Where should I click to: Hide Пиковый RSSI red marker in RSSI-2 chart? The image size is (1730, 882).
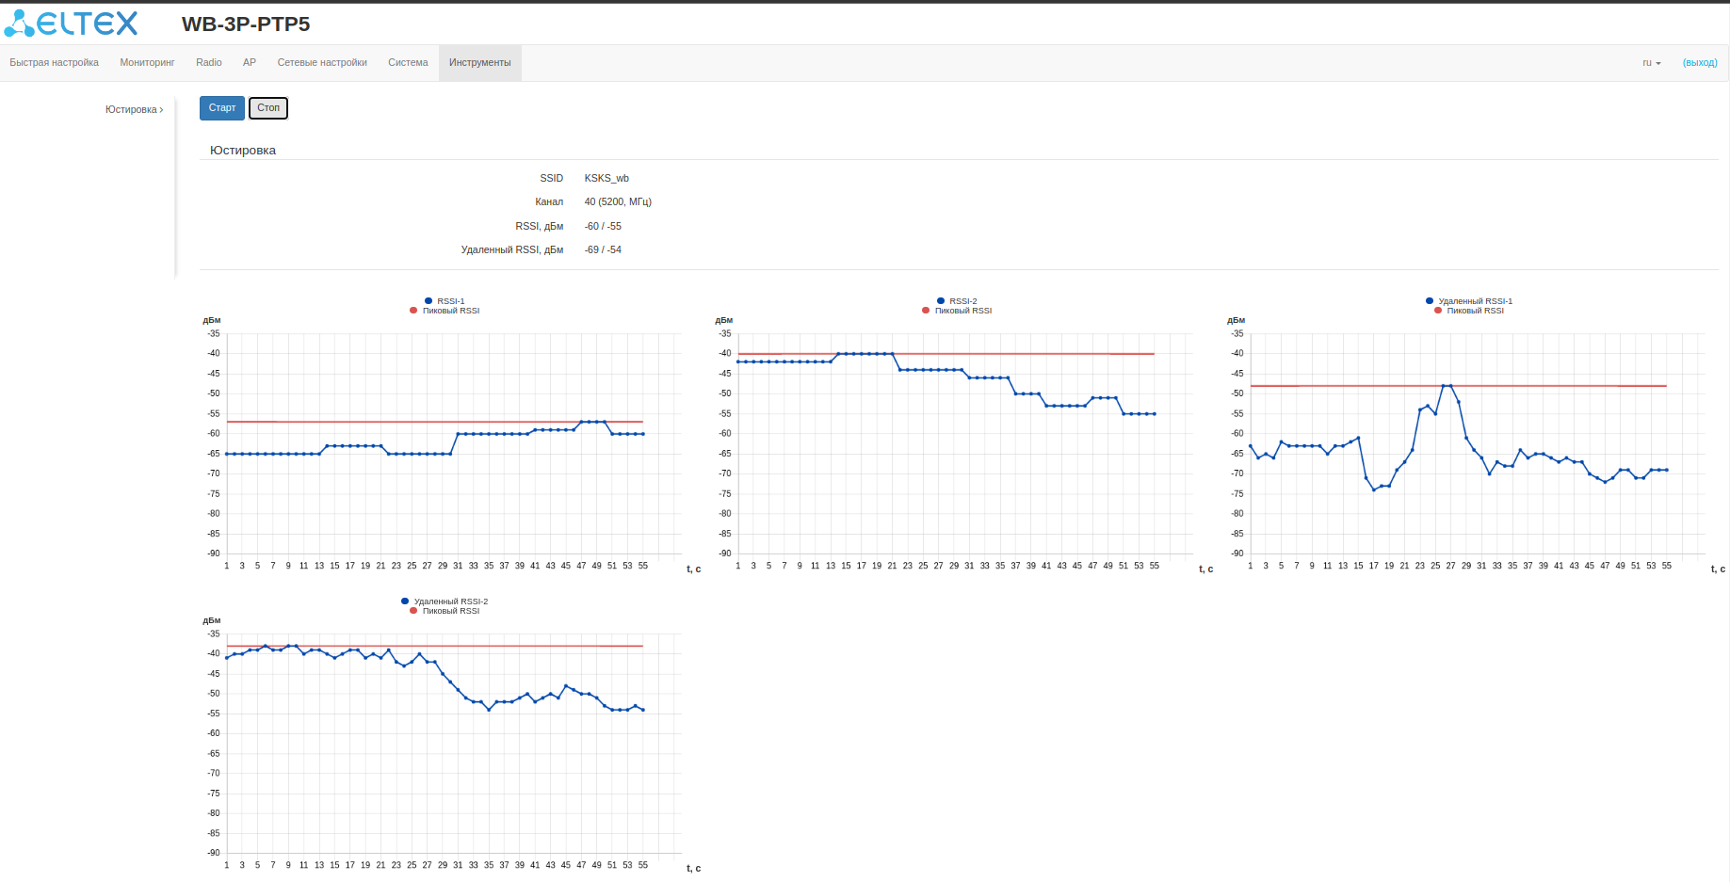(926, 311)
